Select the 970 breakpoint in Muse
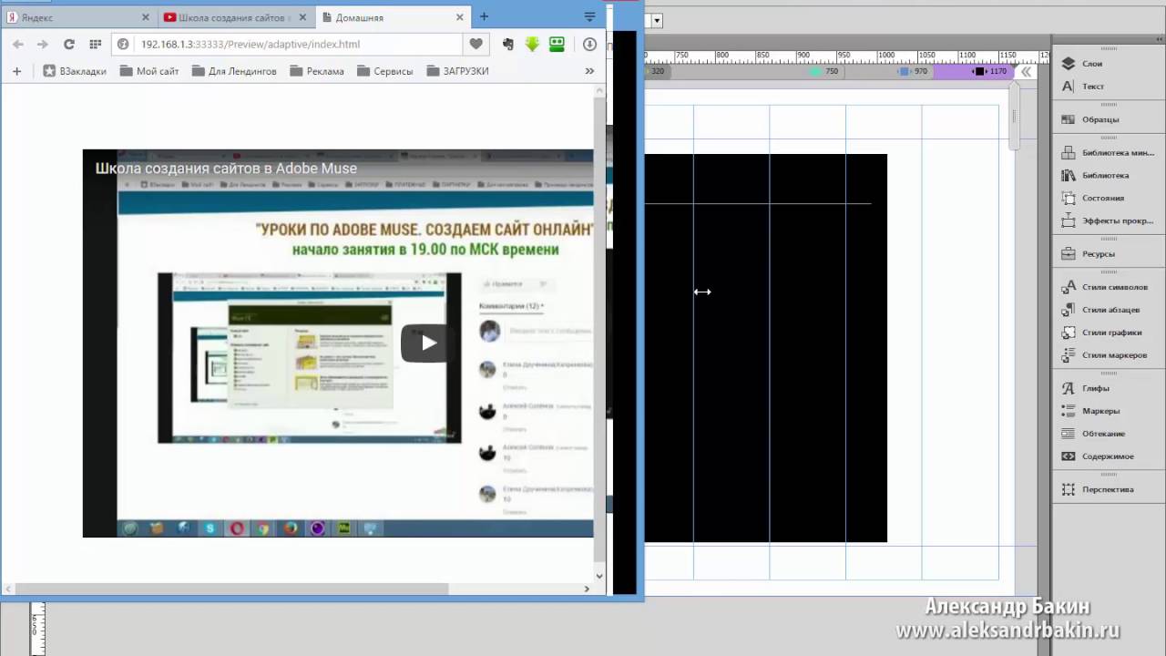Screen dimensions: 1166x656 tap(914, 71)
